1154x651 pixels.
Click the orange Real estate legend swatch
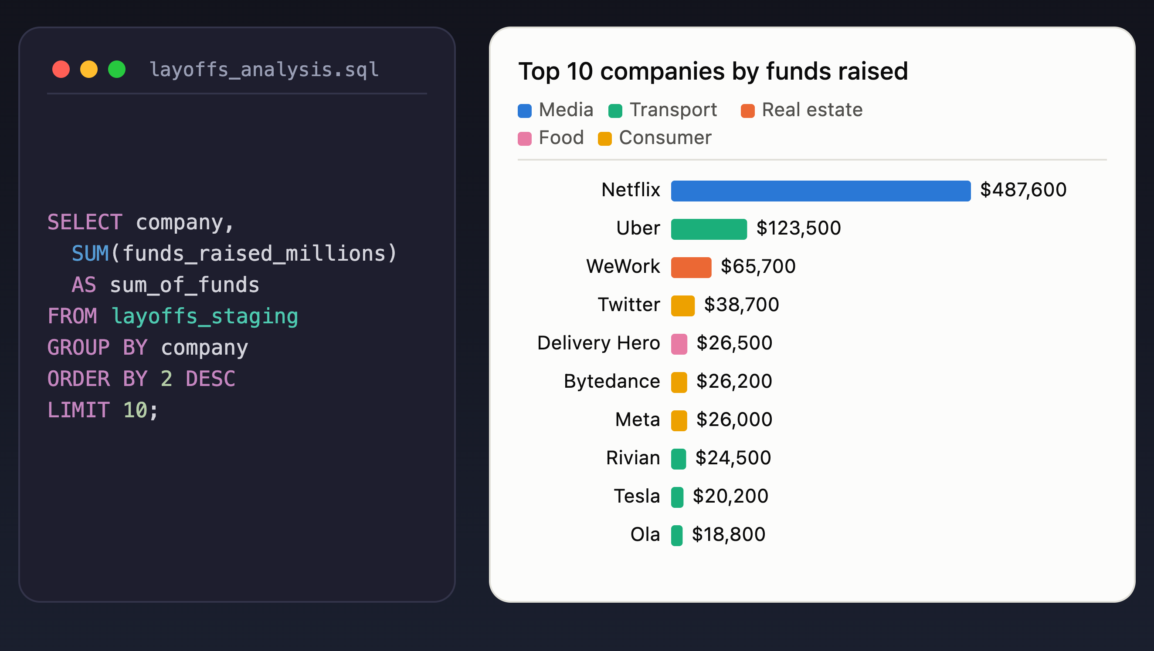(748, 111)
